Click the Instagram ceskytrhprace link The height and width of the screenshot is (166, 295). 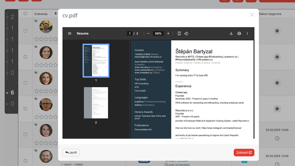[x=221, y=128]
